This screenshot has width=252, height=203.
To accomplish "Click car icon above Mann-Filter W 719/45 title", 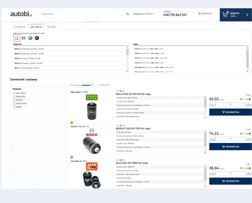I will (121, 91).
